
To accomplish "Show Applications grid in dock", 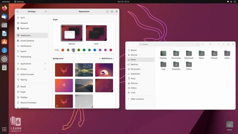I will pos(4,129).
